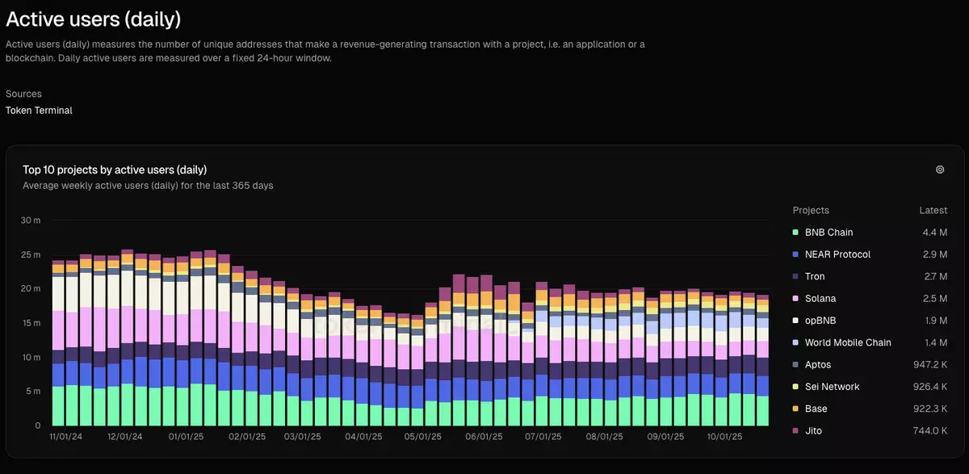Image resolution: width=969 pixels, height=474 pixels.
Task: Open the Token Terminal source link
Action: tap(39, 111)
